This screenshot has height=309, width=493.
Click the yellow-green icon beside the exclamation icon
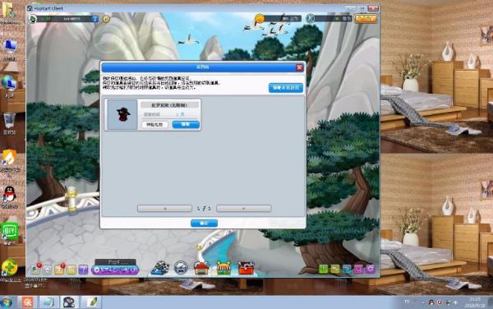pos(335,269)
